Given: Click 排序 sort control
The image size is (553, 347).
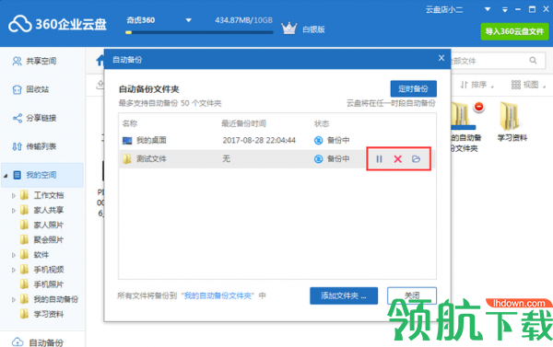Looking at the screenshot, I should coord(477,85).
